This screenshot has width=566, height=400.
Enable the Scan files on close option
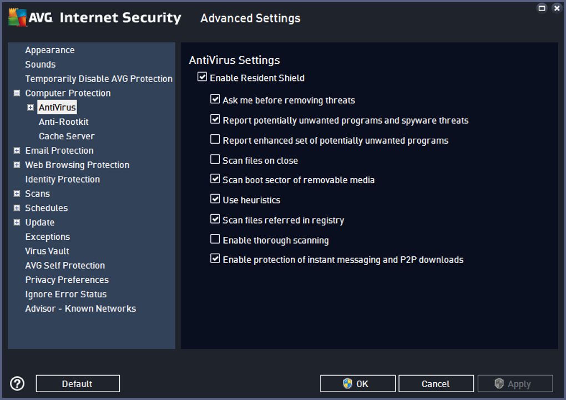coord(215,160)
